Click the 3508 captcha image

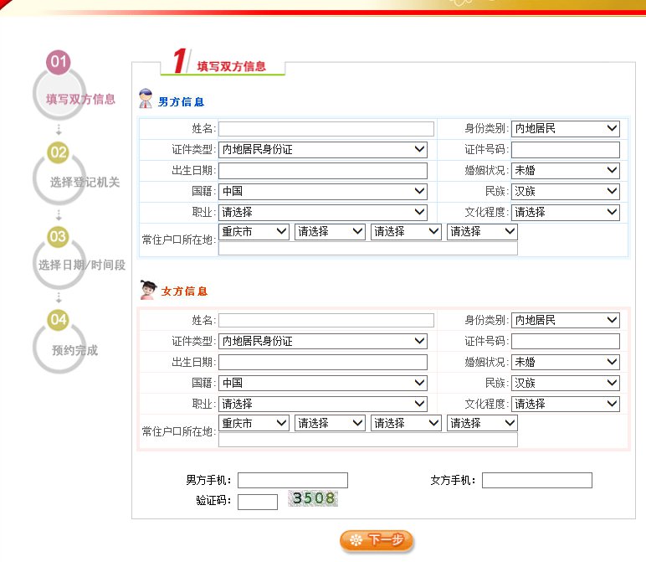[x=314, y=499]
